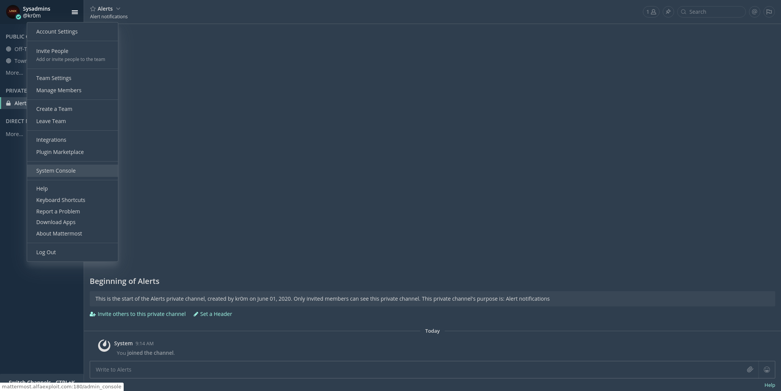Select Account Settings menu item

pyautogui.click(x=57, y=32)
